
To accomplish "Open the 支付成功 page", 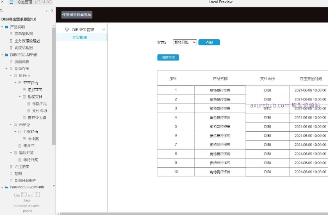I will click(39, 111).
